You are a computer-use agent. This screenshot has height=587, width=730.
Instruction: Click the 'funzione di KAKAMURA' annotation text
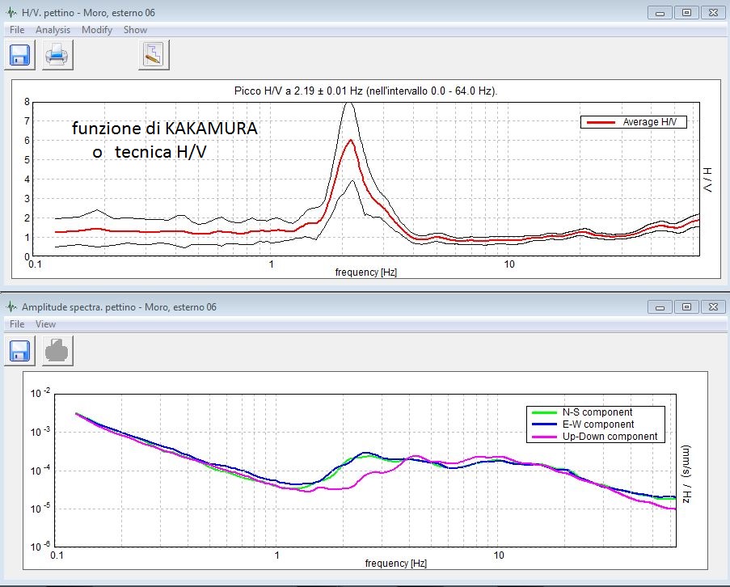pyautogui.click(x=165, y=129)
